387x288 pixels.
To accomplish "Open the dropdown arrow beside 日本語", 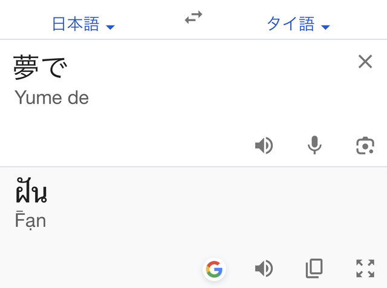I will (110, 27).
